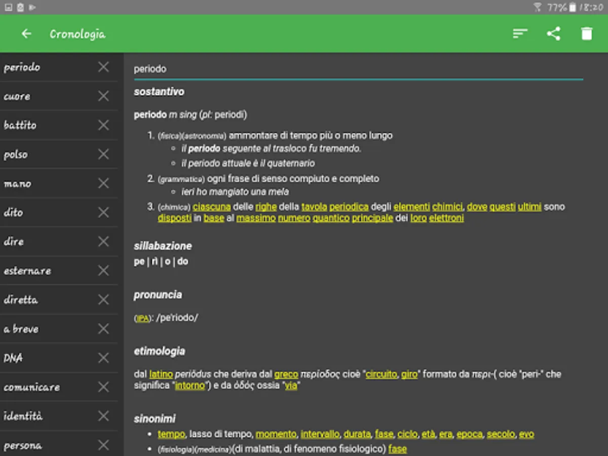Open the 'durata' synonym link
Image resolution: width=608 pixels, height=456 pixels.
coord(357,434)
